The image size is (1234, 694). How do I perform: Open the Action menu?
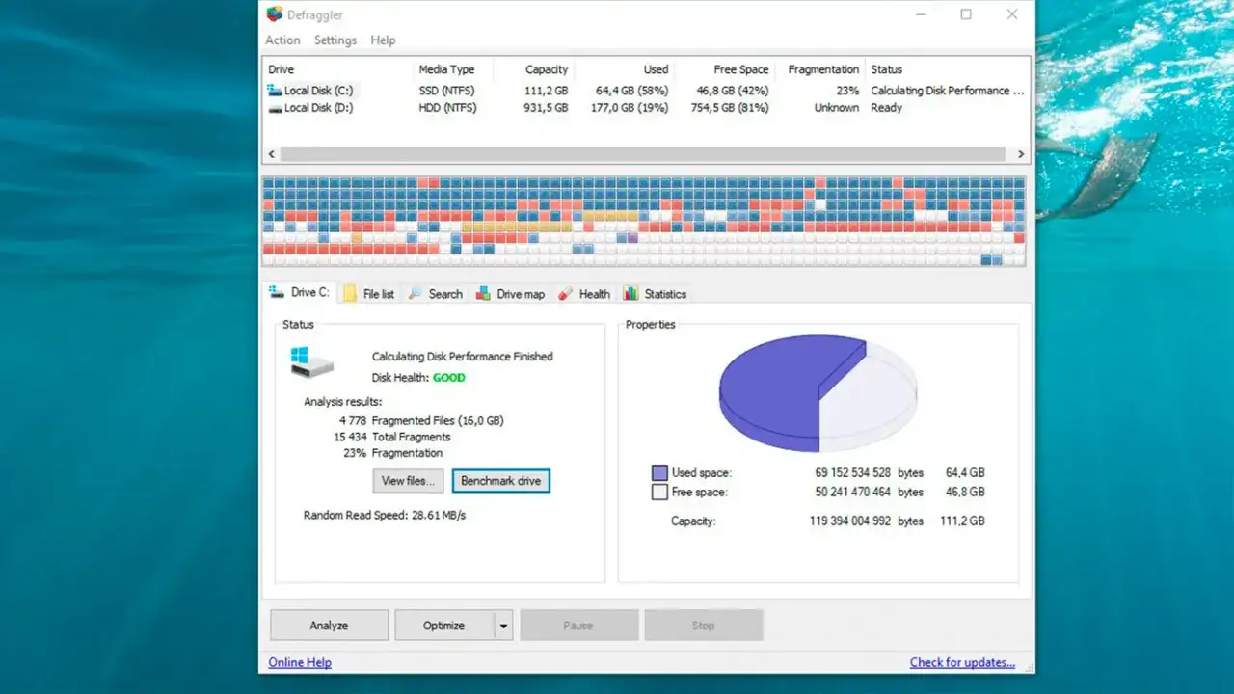282,40
